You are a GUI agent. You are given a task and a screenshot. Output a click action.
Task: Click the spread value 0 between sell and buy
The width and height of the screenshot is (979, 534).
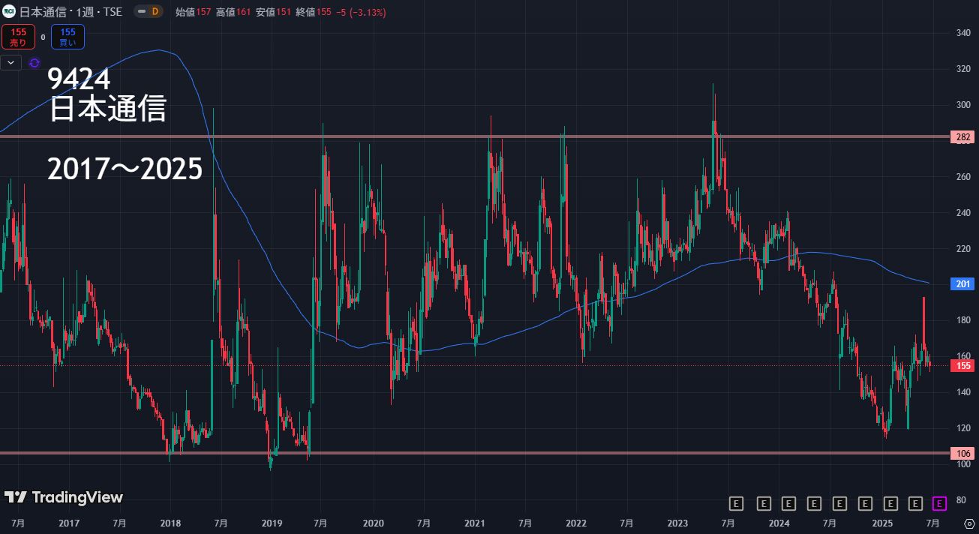43,37
